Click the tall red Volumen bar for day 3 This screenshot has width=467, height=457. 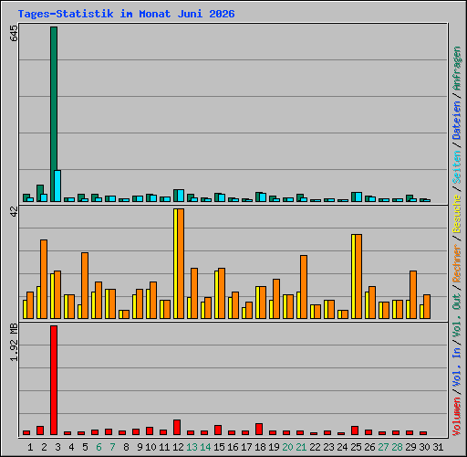point(54,380)
